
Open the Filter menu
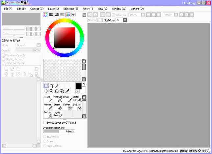tap(88, 9)
